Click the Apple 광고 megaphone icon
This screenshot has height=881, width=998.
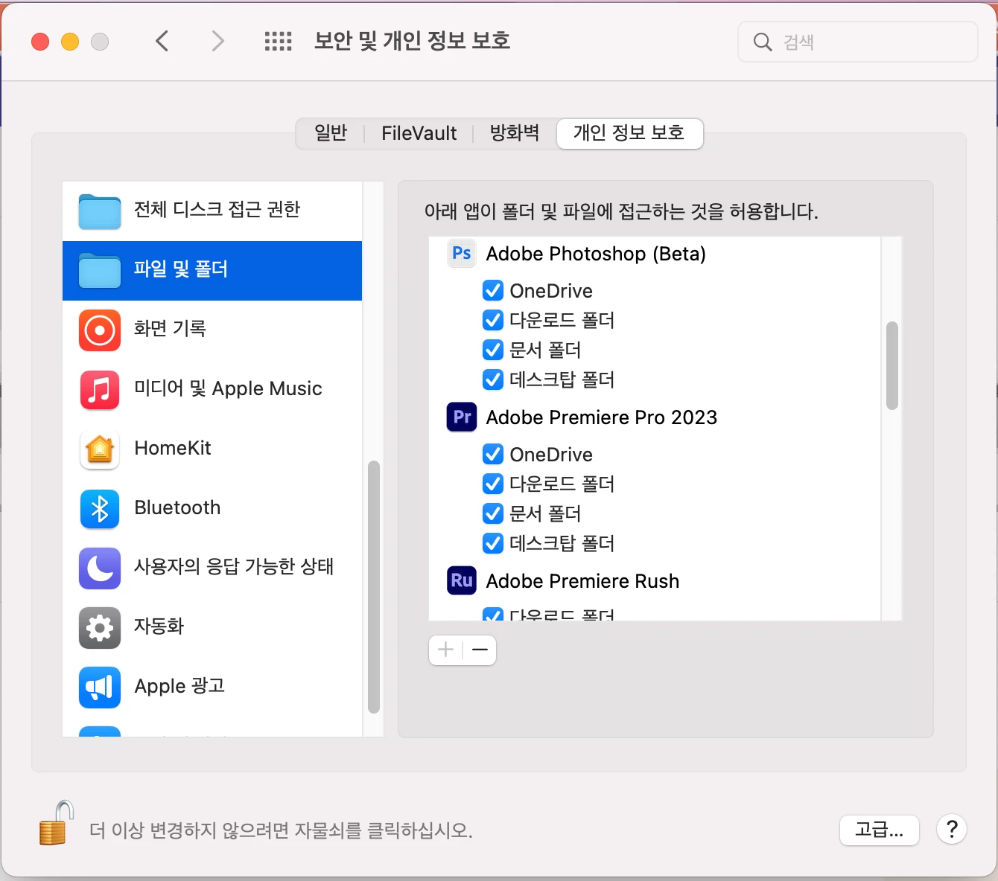tap(100, 688)
